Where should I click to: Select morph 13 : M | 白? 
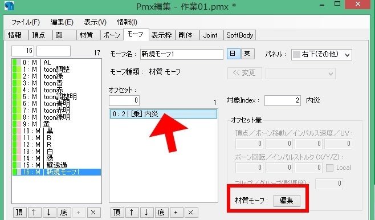56,152
